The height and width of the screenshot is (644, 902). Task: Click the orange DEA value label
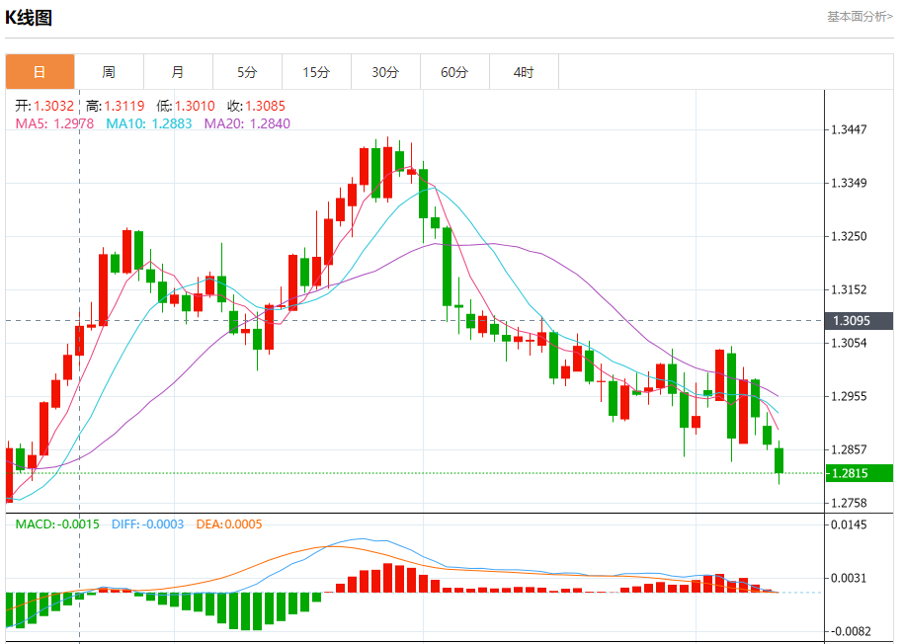coord(229,524)
